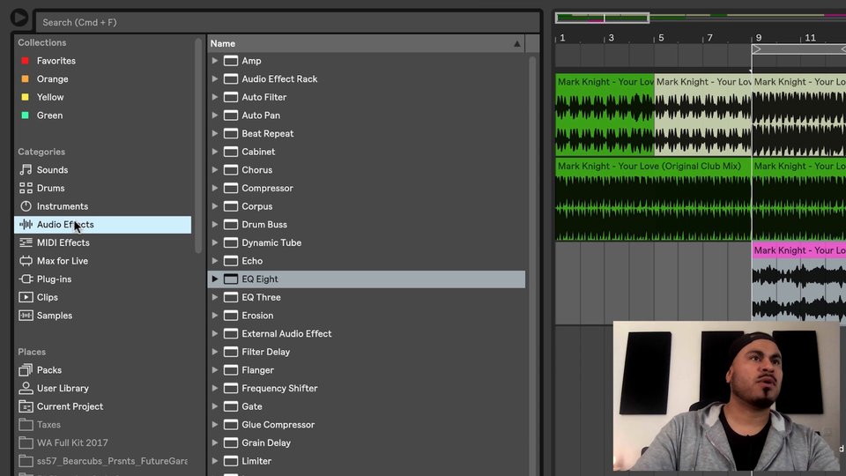846x476 pixels.
Task: Click the Gate device icon
Action: (230, 406)
